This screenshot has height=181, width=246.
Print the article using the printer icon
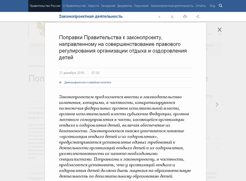pyautogui.click(x=185, y=17)
